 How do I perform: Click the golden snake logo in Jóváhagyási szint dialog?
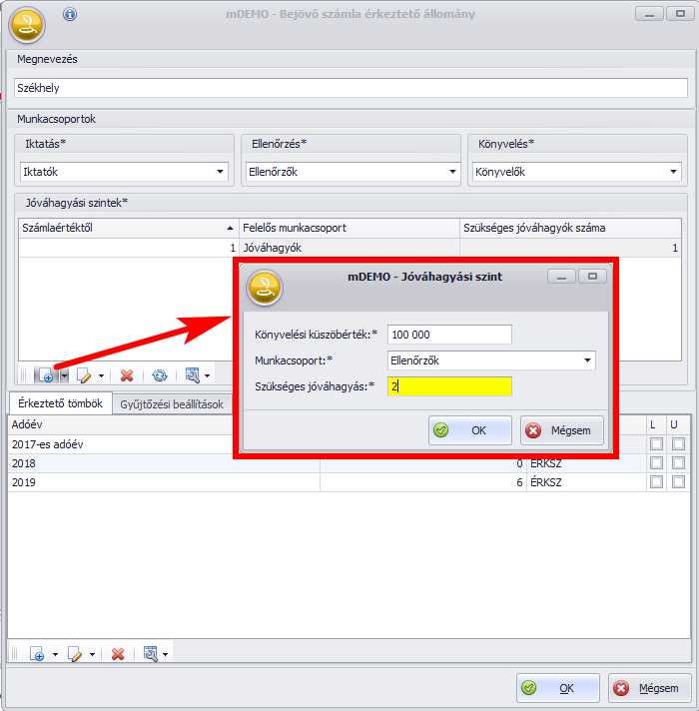265,288
